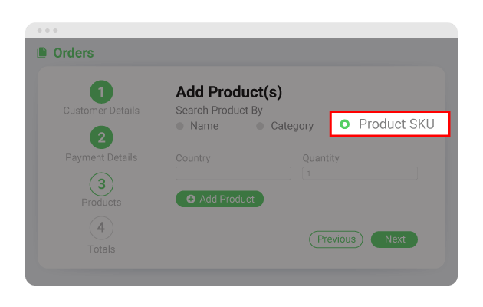The width and height of the screenshot is (483, 307).
Task: Click the Payment Details step label
Action: pyautogui.click(x=101, y=157)
